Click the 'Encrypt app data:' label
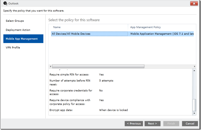The height and width of the screenshot is (130, 201). click(x=61, y=110)
